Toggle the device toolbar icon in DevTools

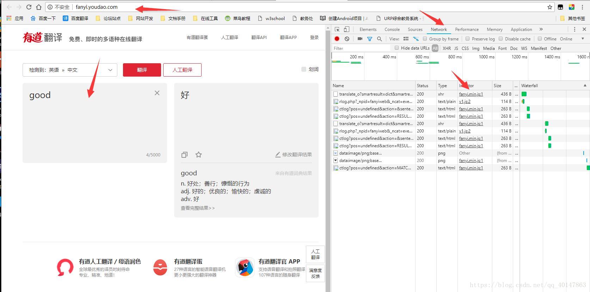347,30
